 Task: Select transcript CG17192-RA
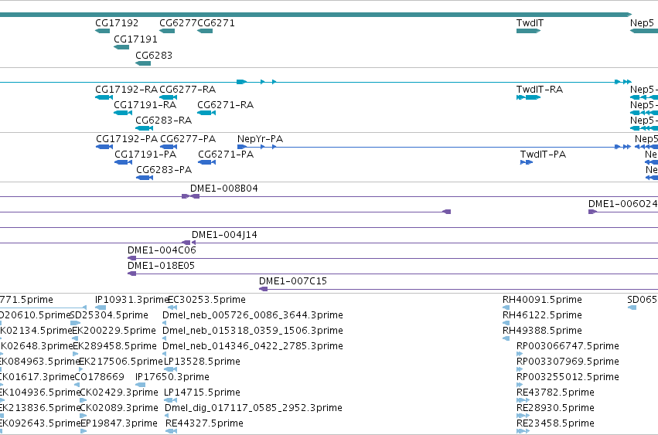[x=126, y=90]
